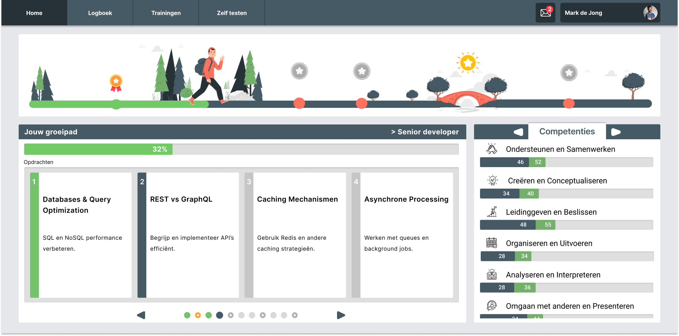Select the dark blue current pagination dot
This screenshot has height=336, width=679.
coord(219,315)
